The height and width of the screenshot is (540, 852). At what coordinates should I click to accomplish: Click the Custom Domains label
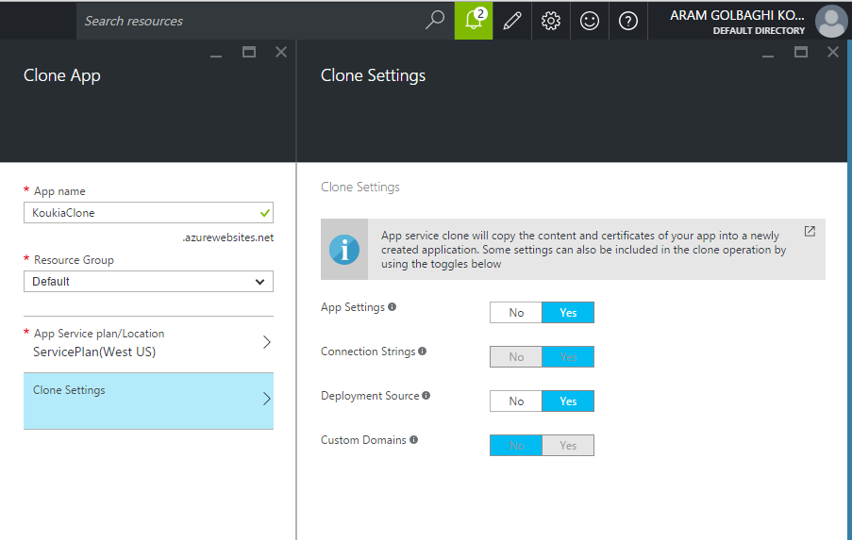pos(363,440)
